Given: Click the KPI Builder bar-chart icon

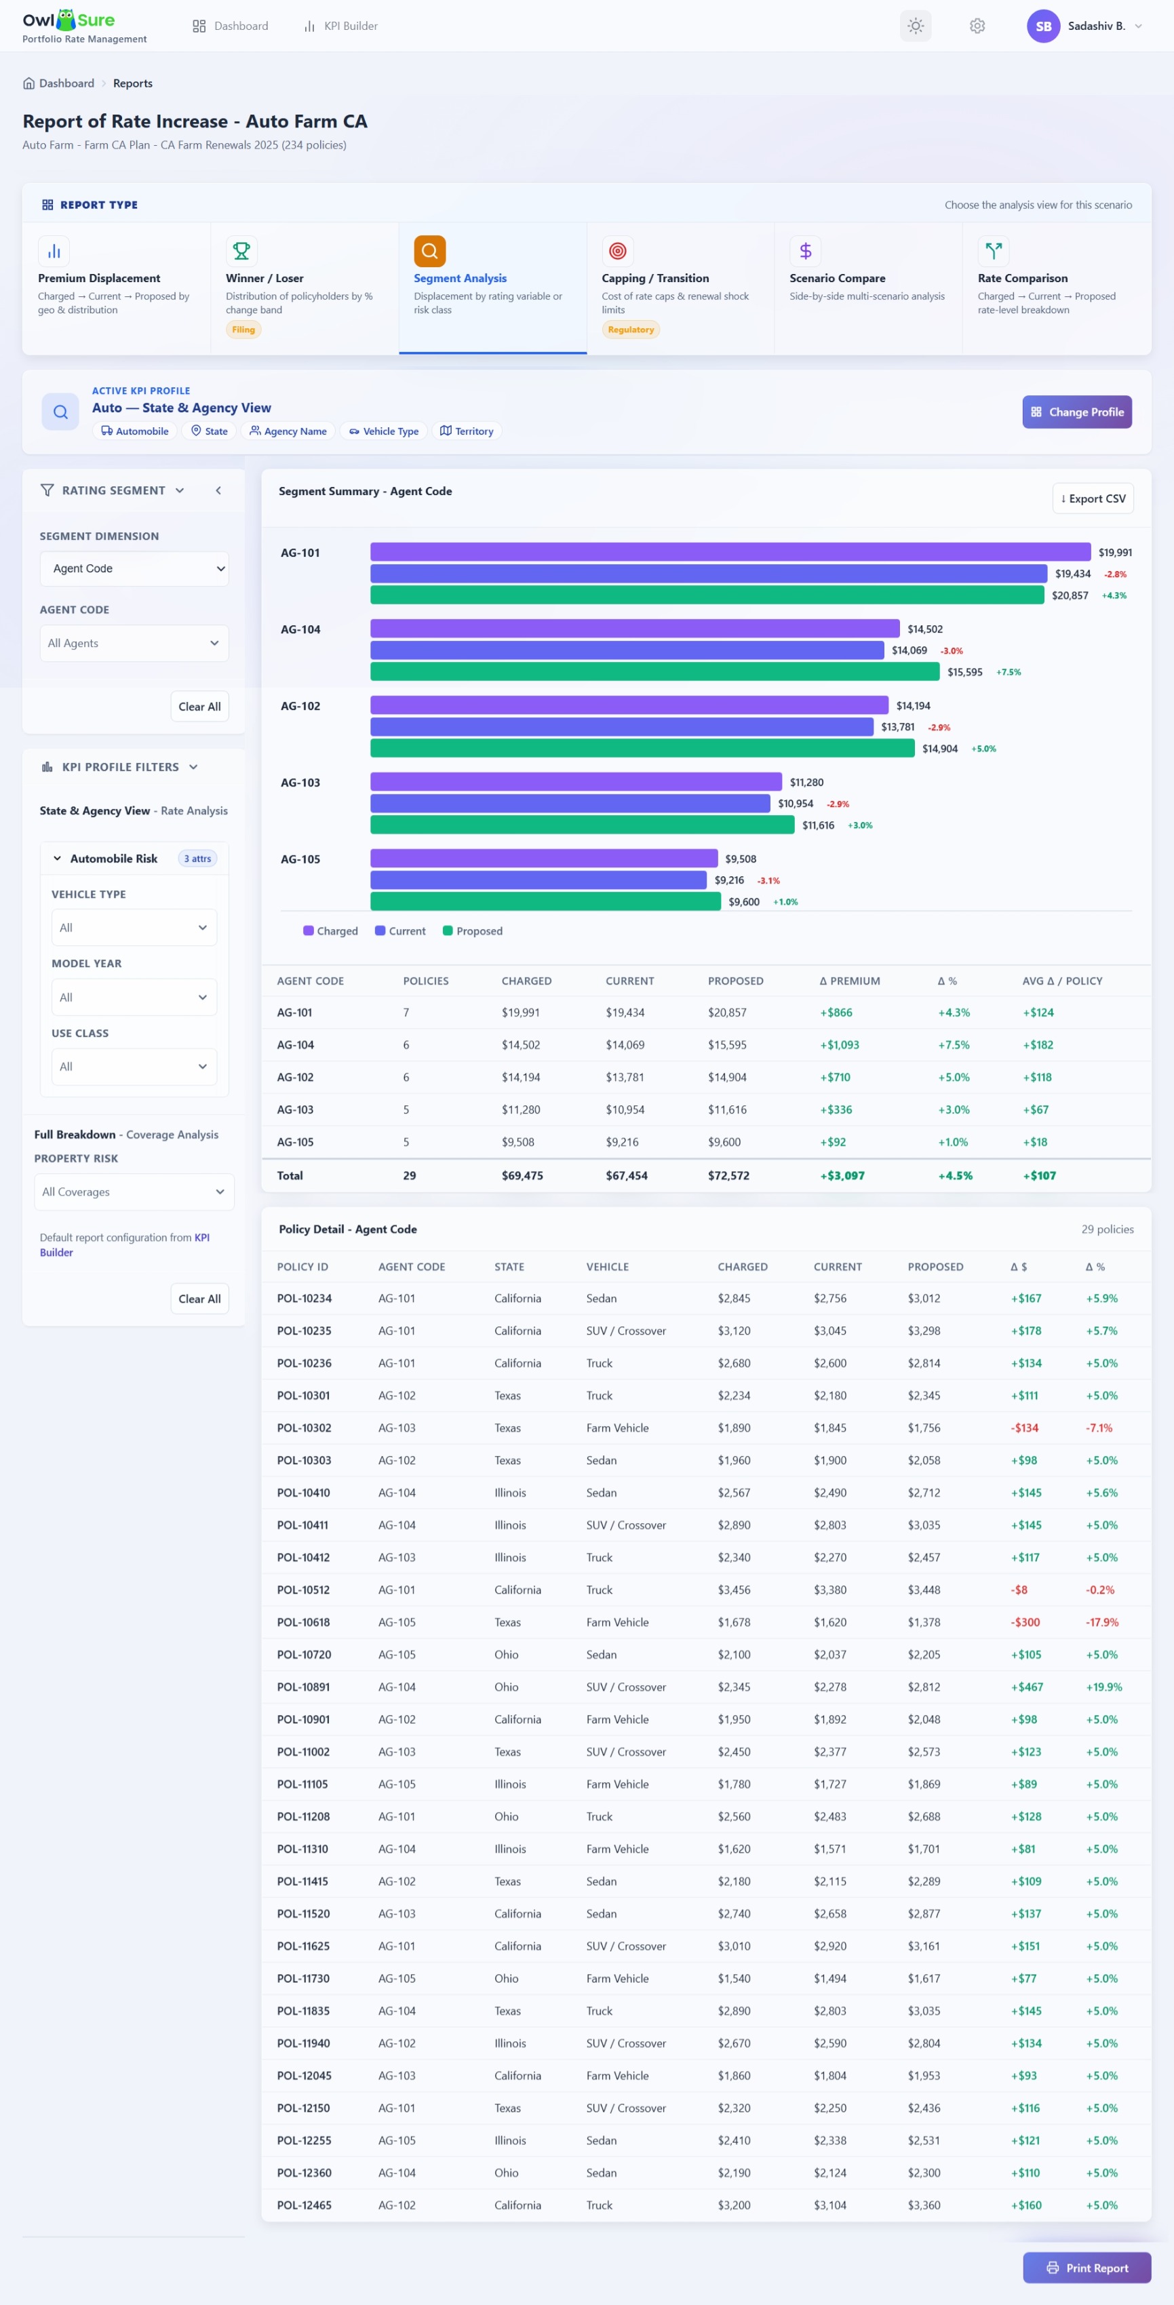Looking at the screenshot, I should point(309,26).
